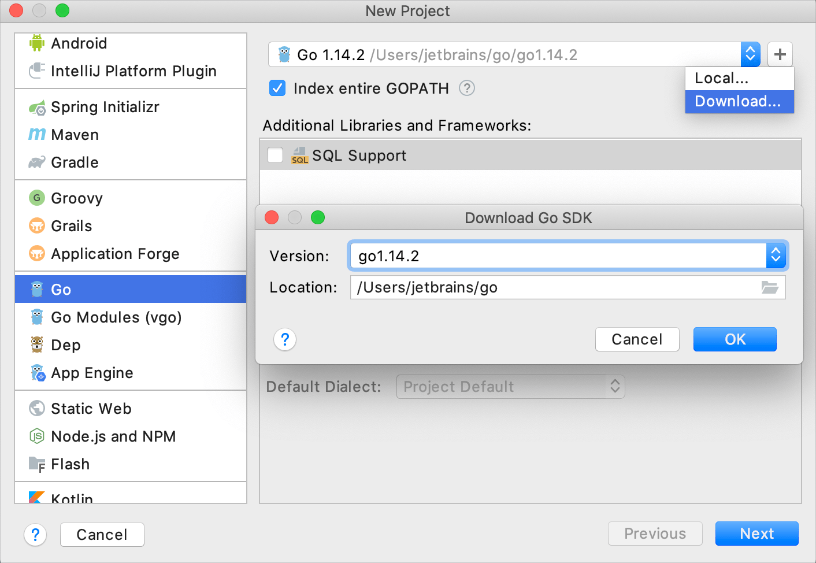Click the Spring Initializr leaf icon

coord(37,107)
